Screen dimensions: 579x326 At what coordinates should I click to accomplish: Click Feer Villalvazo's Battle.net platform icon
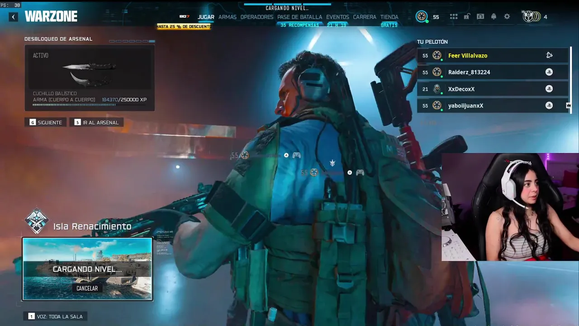[x=549, y=55]
